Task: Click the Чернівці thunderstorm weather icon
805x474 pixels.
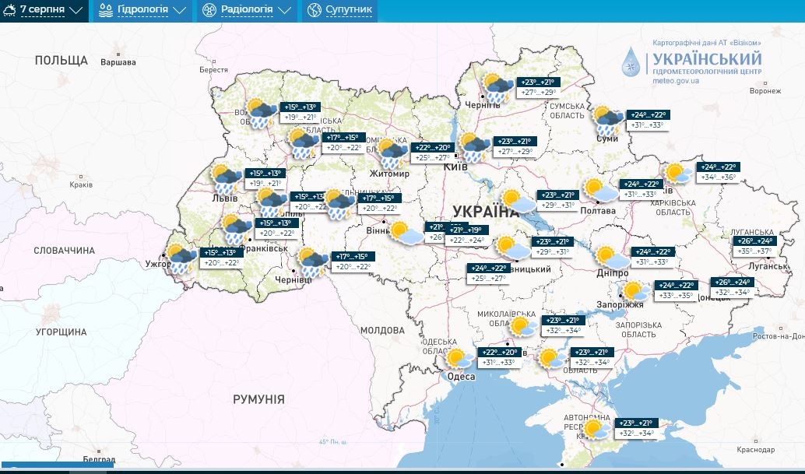Action: pyautogui.click(x=313, y=262)
